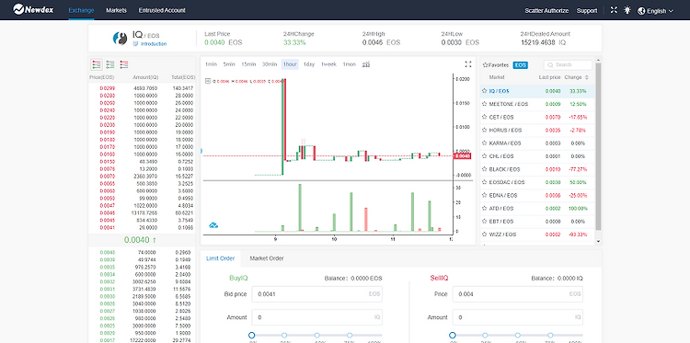
Task: Click 75% mark on BuyIQ amount slider
Action: coord(350,336)
